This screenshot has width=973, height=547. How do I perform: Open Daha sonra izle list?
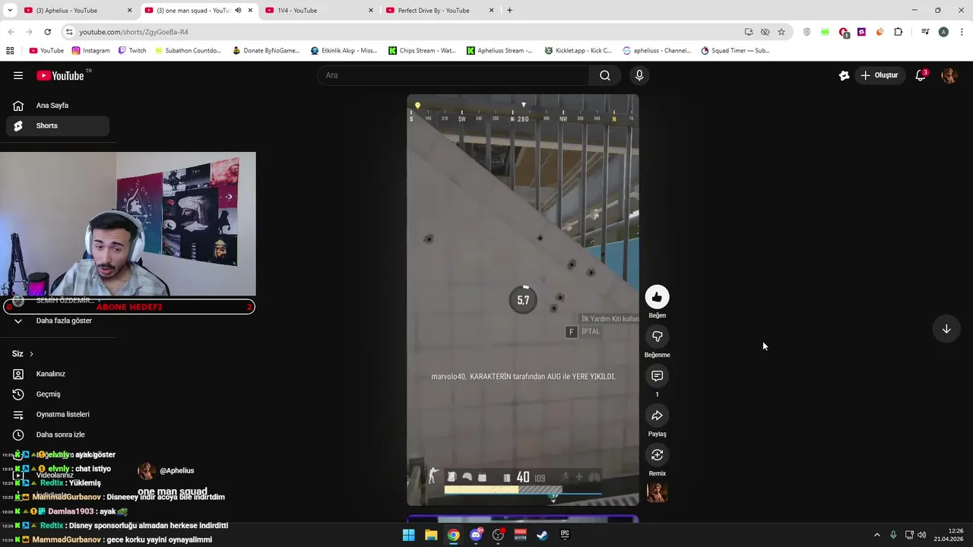point(58,435)
